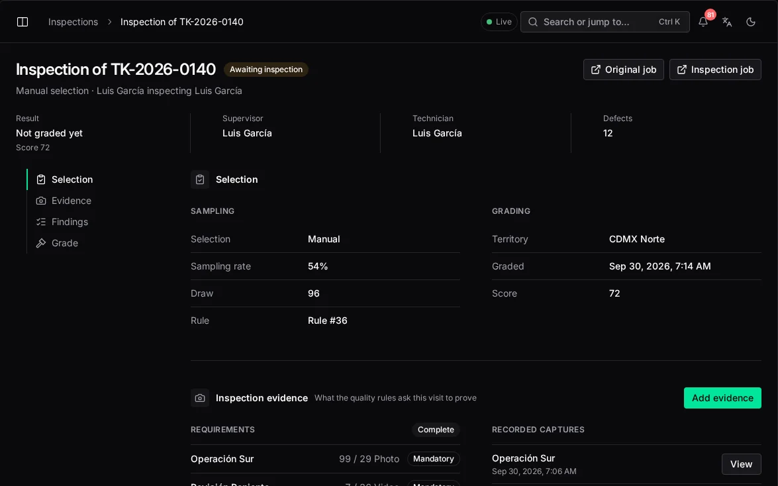
Task: Open the Inspections breadcrumb
Action: tap(73, 22)
